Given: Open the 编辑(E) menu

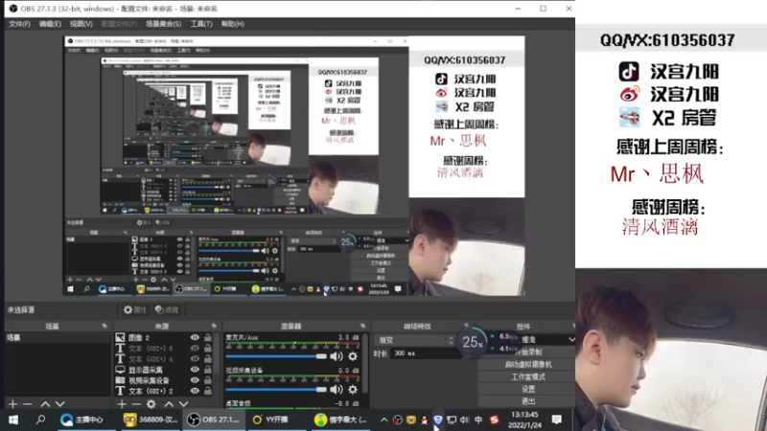Looking at the screenshot, I should click(50, 24).
